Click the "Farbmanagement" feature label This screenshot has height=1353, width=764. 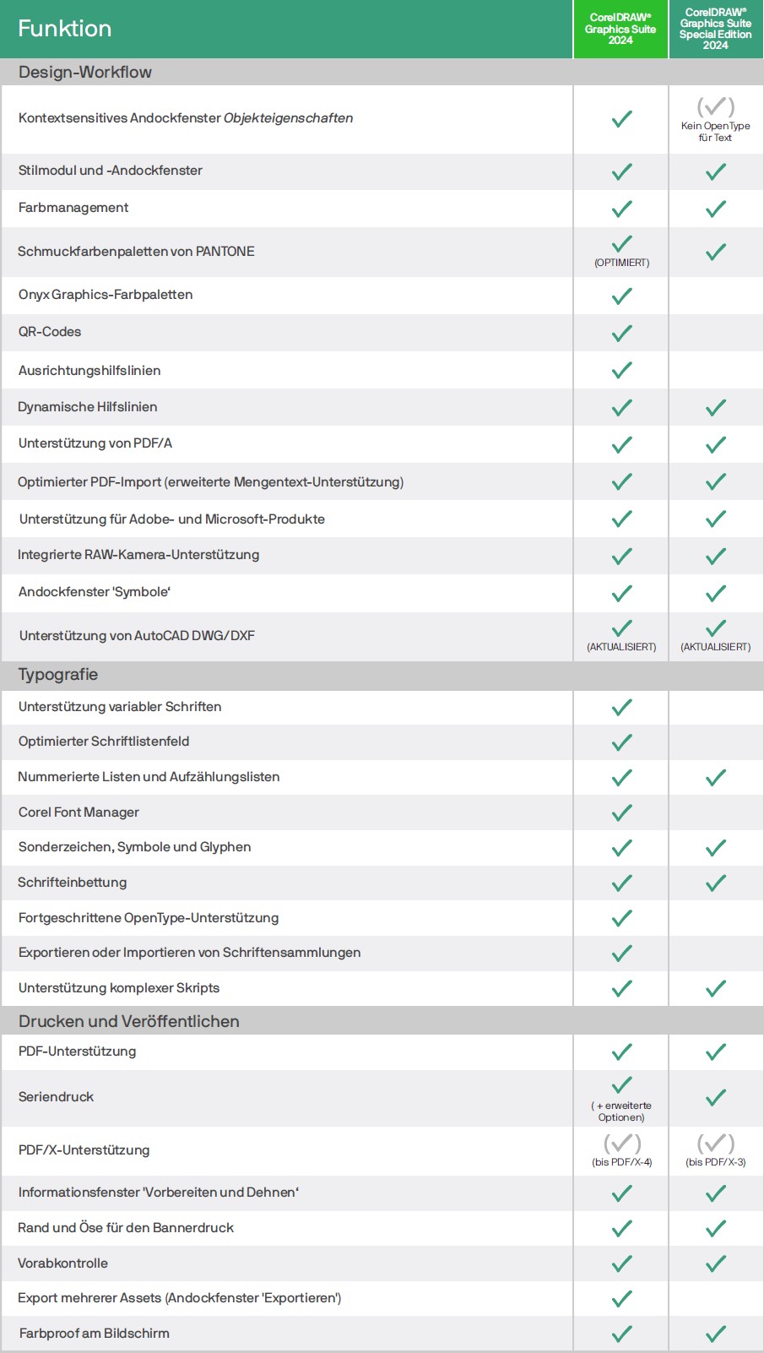coord(73,208)
